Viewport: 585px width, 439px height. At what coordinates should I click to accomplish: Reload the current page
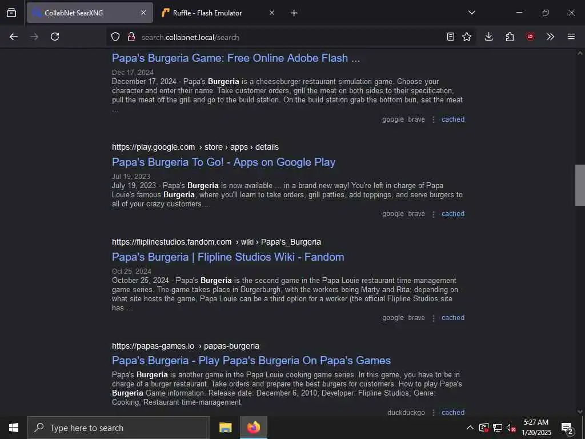click(x=55, y=37)
